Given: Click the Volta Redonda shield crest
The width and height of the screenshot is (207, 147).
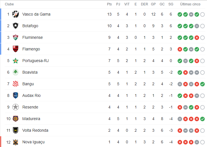Looking at the screenshot, I should (x=16, y=130).
